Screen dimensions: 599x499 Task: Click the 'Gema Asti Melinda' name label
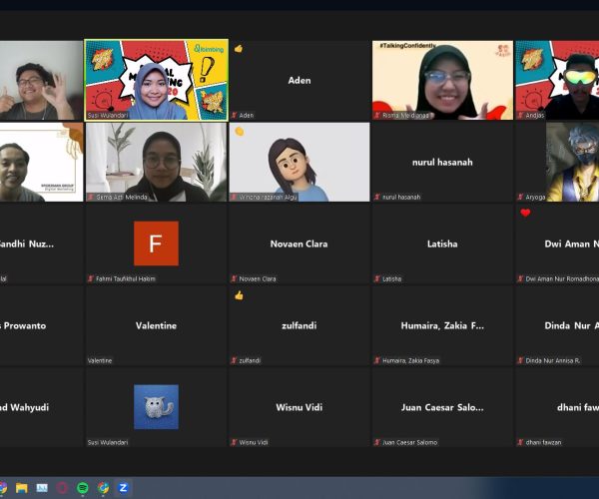pyautogui.click(x=122, y=197)
